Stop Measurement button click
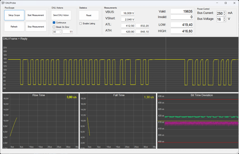 [x=36, y=27]
